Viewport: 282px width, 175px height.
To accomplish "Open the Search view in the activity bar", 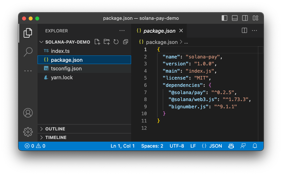I will 28,52.
